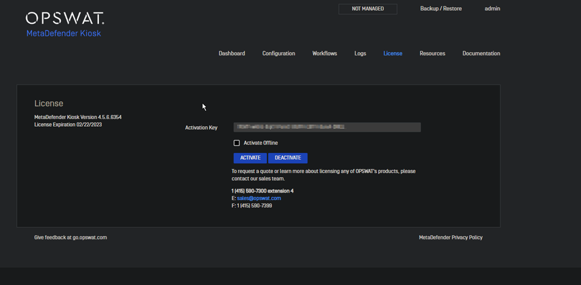Open the Dashboard tab
The image size is (581, 285).
(x=232, y=54)
